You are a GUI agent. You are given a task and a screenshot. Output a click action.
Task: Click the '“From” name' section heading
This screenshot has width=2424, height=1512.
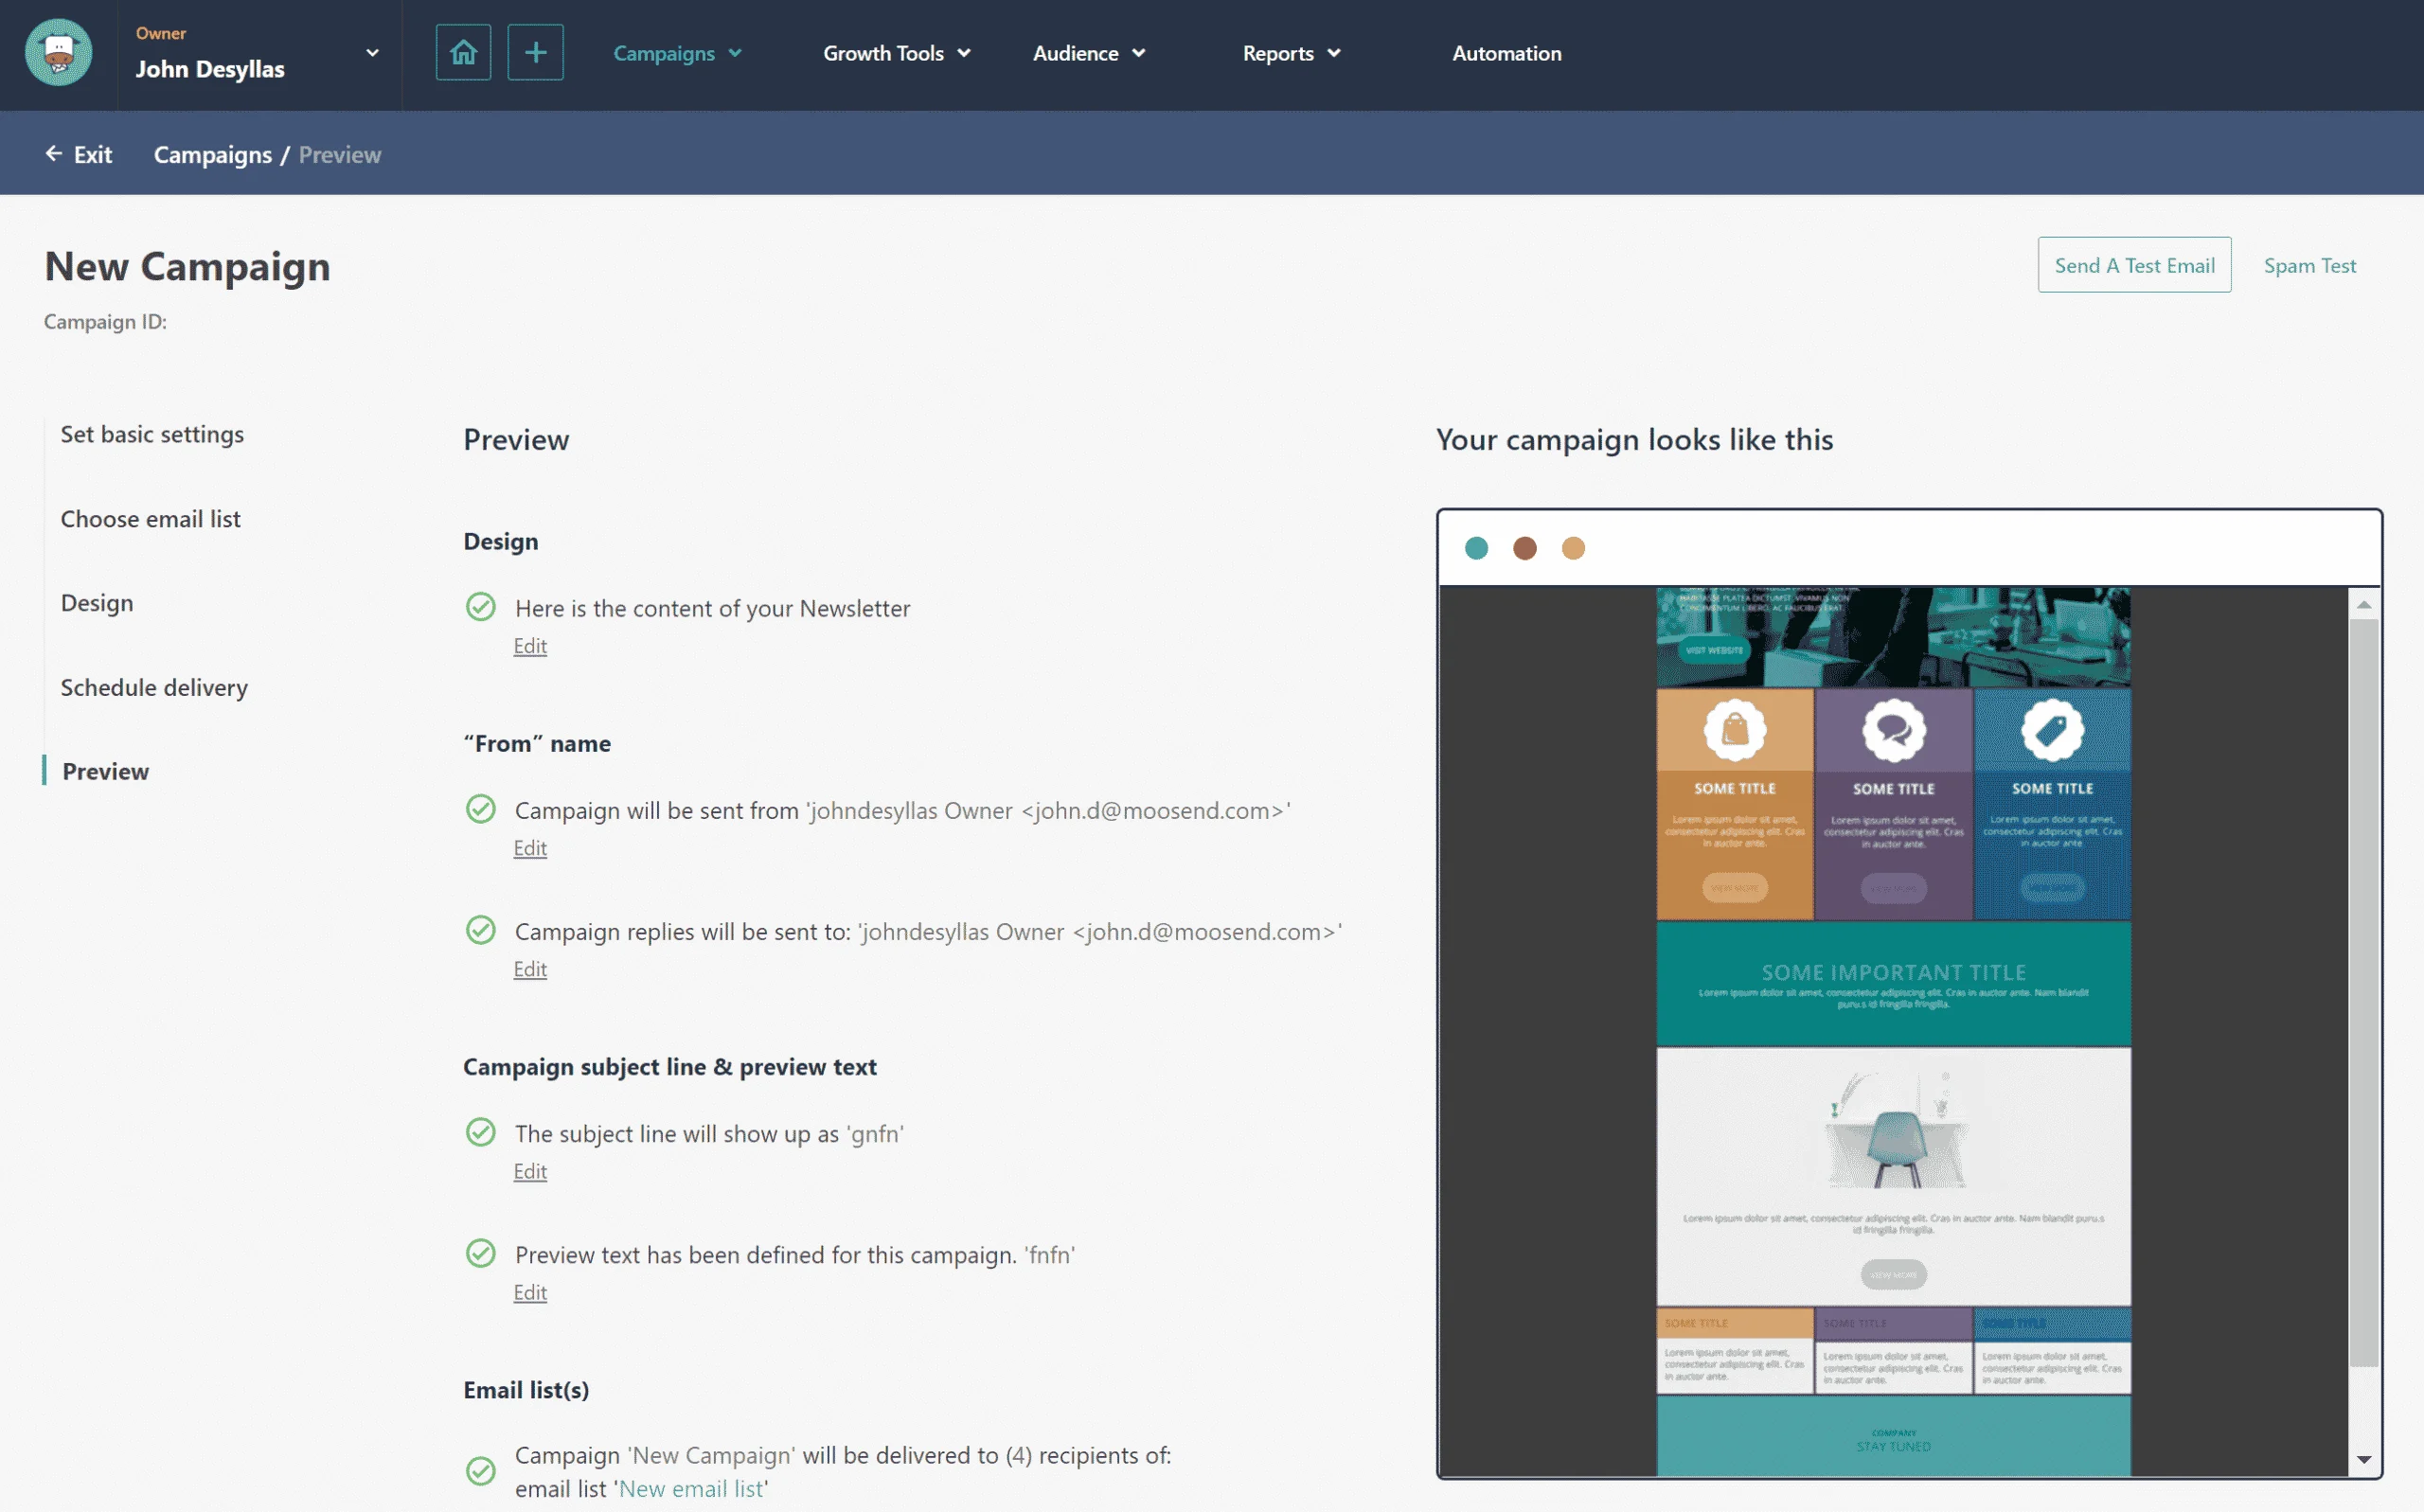pos(537,743)
